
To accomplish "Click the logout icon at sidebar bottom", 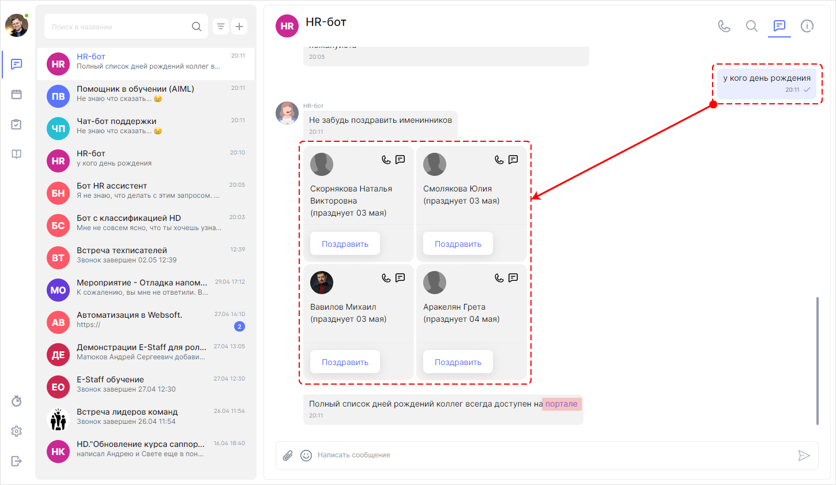I will pyautogui.click(x=16, y=461).
